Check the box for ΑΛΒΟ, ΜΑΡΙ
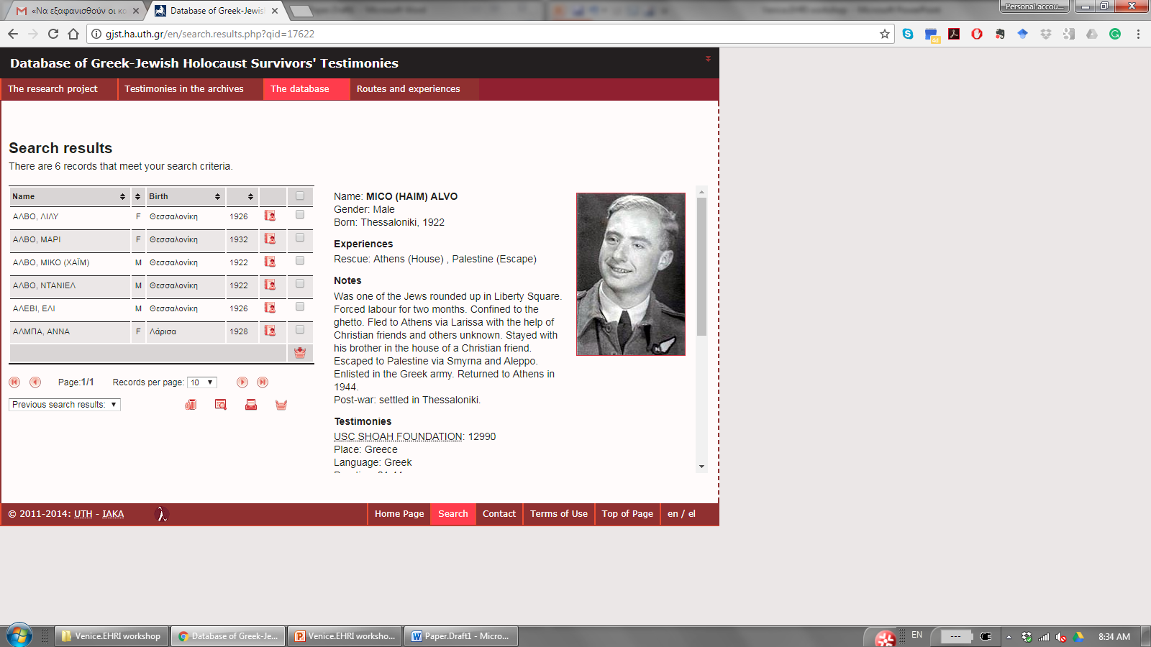The width and height of the screenshot is (1151, 647). click(300, 237)
